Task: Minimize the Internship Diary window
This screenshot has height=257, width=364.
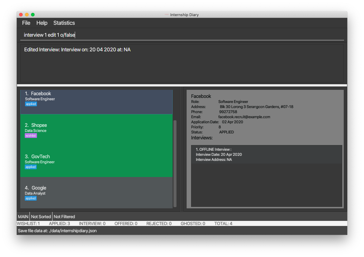Action: click(x=27, y=15)
